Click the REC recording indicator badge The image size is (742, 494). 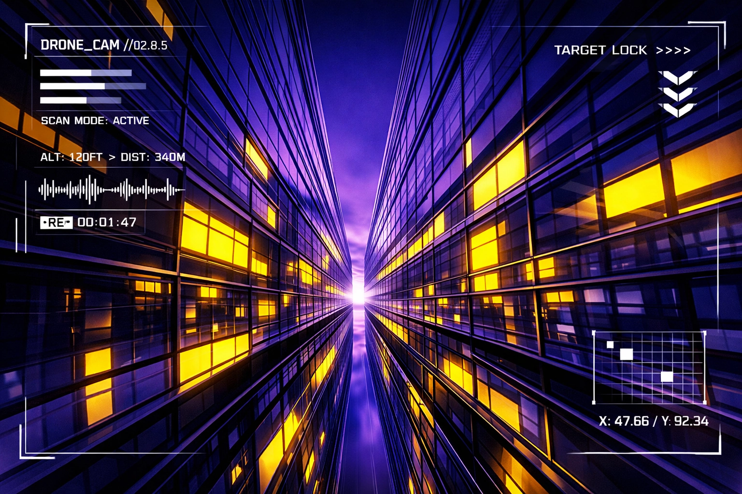pyautogui.click(x=56, y=222)
